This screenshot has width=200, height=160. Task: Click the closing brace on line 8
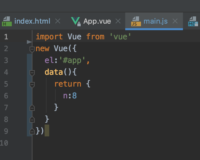click(x=47, y=119)
